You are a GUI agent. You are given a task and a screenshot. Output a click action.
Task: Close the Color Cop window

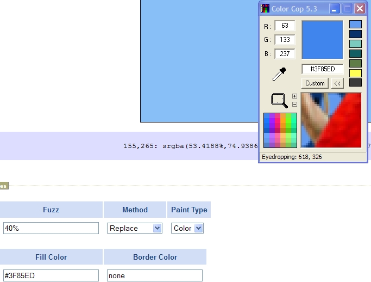pos(360,9)
